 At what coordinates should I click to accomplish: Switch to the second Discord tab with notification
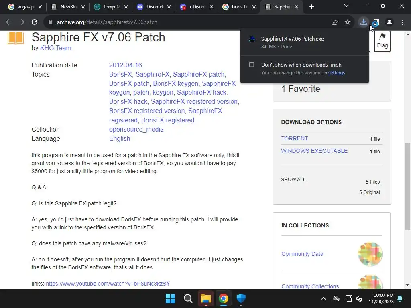194,7
